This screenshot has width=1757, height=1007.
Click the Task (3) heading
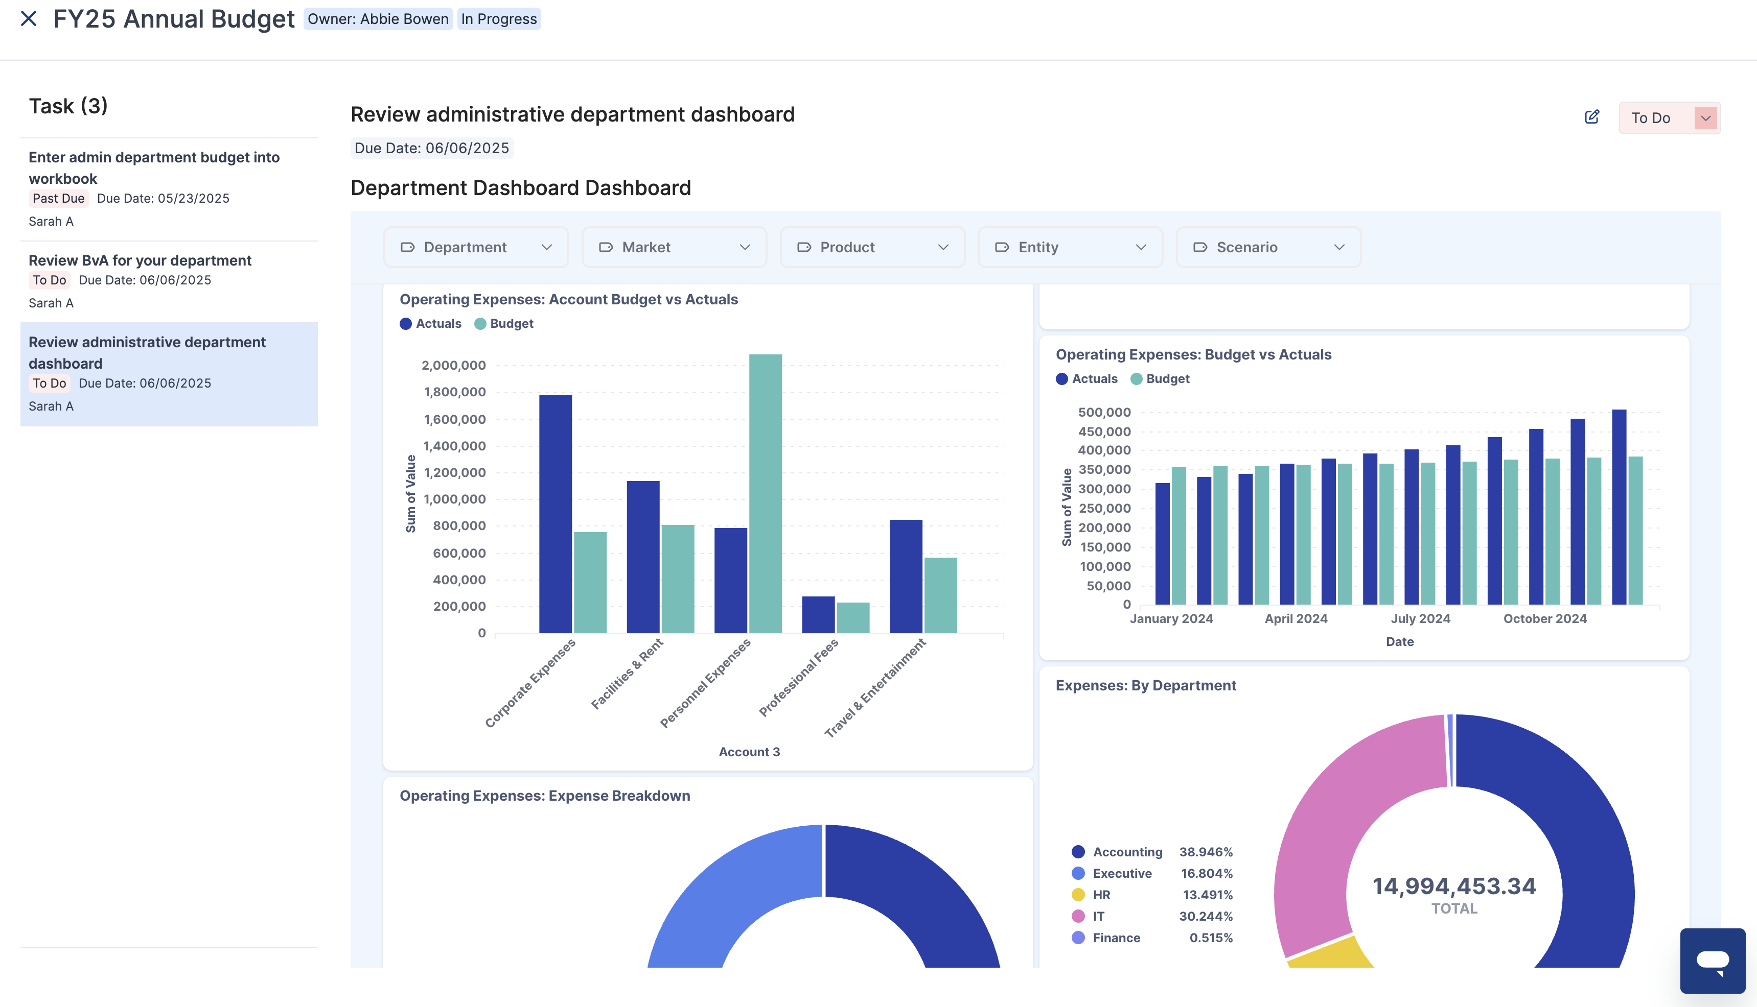68,106
